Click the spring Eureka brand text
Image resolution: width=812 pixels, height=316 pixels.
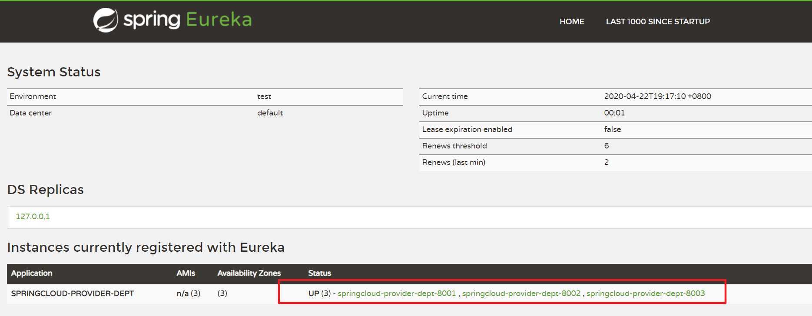tap(188, 20)
